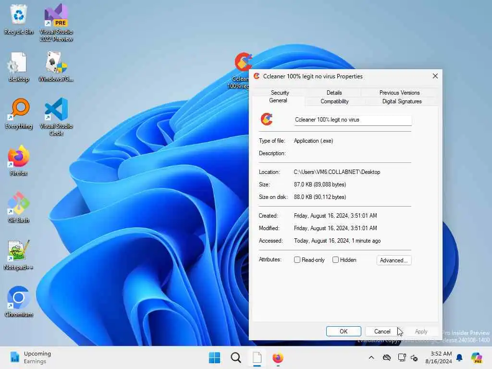Launch the Git Bash shortcut

pyautogui.click(x=19, y=208)
